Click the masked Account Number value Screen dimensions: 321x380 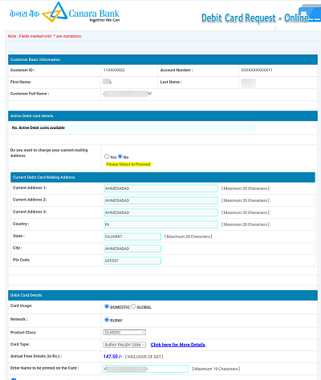pyautogui.click(x=257, y=70)
